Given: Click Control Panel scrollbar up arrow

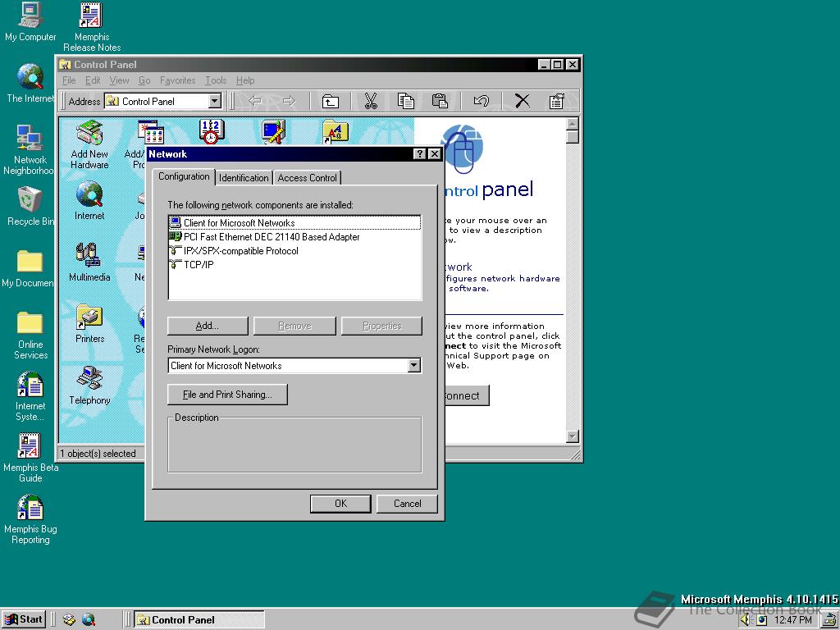Looking at the screenshot, I should pyautogui.click(x=572, y=124).
